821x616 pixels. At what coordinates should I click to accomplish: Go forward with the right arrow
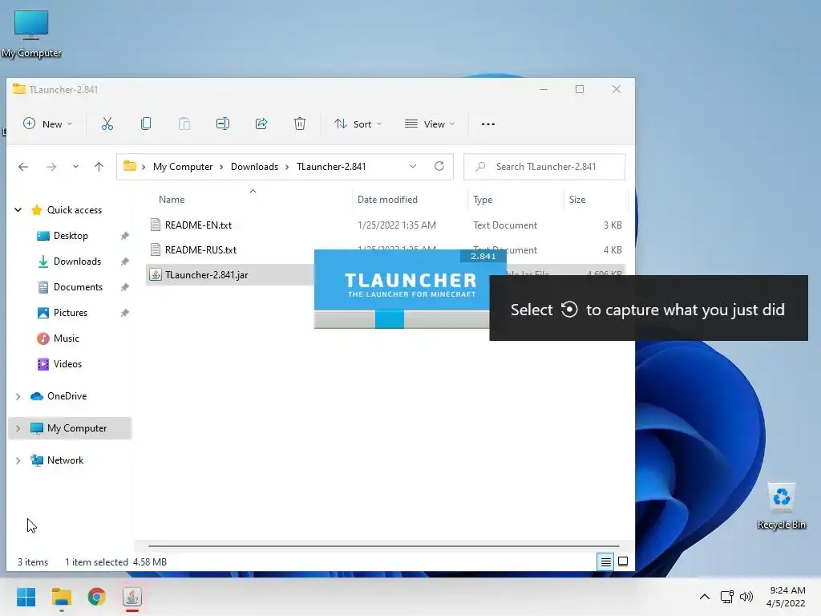click(x=51, y=167)
